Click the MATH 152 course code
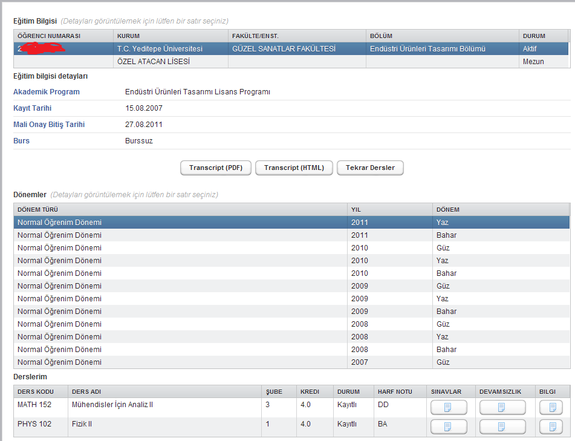This screenshot has width=575, height=441. point(34,404)
